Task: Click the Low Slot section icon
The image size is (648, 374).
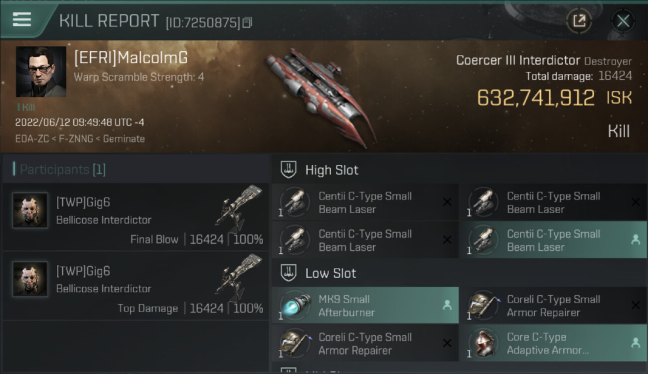Action: [x=289, y=273]
